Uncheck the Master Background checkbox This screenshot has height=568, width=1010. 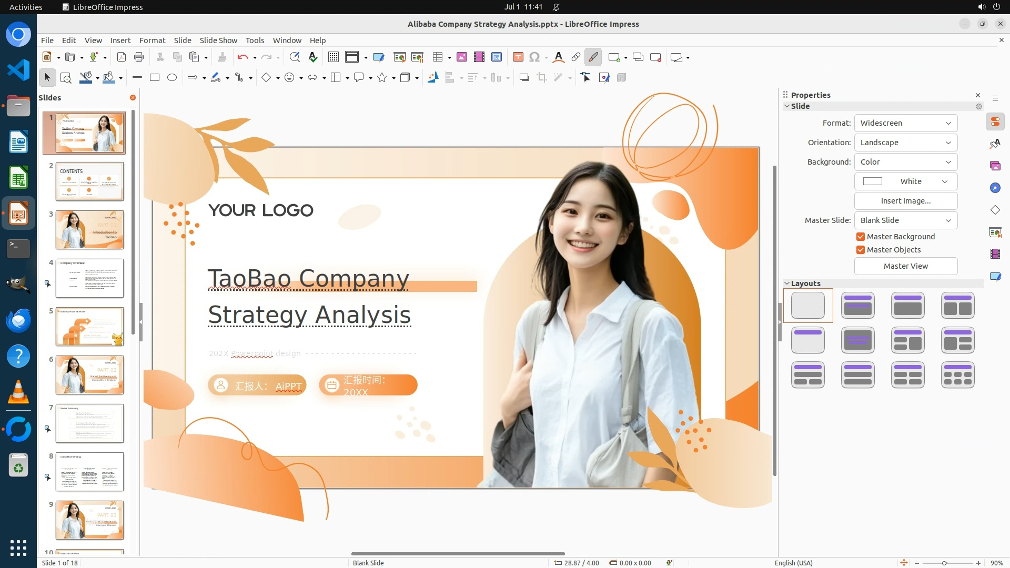point(861,237)
